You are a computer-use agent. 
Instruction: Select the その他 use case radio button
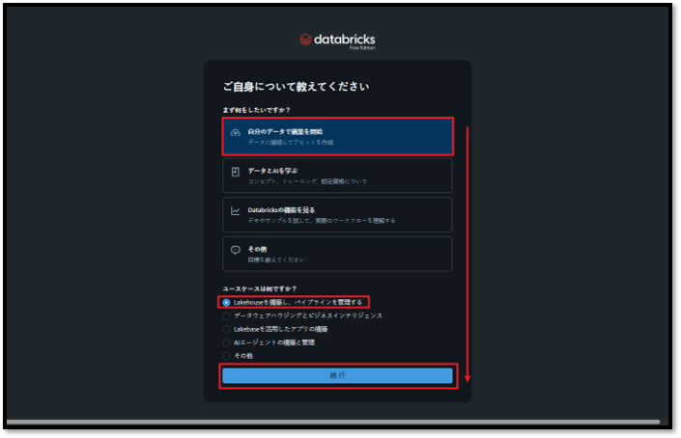tap(227, 356)
